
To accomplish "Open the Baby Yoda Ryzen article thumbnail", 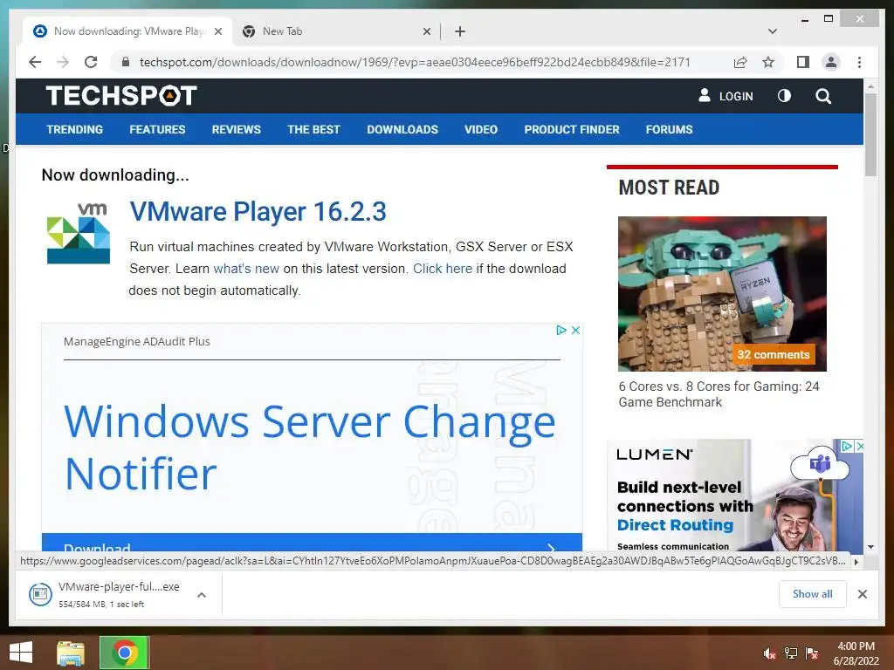I will 722,293.
